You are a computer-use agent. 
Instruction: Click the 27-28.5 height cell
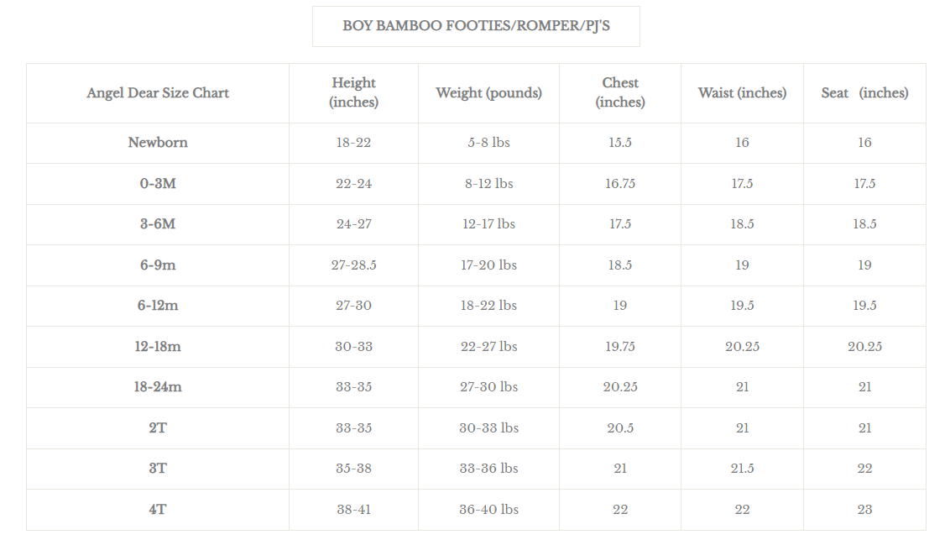[354, 265]
